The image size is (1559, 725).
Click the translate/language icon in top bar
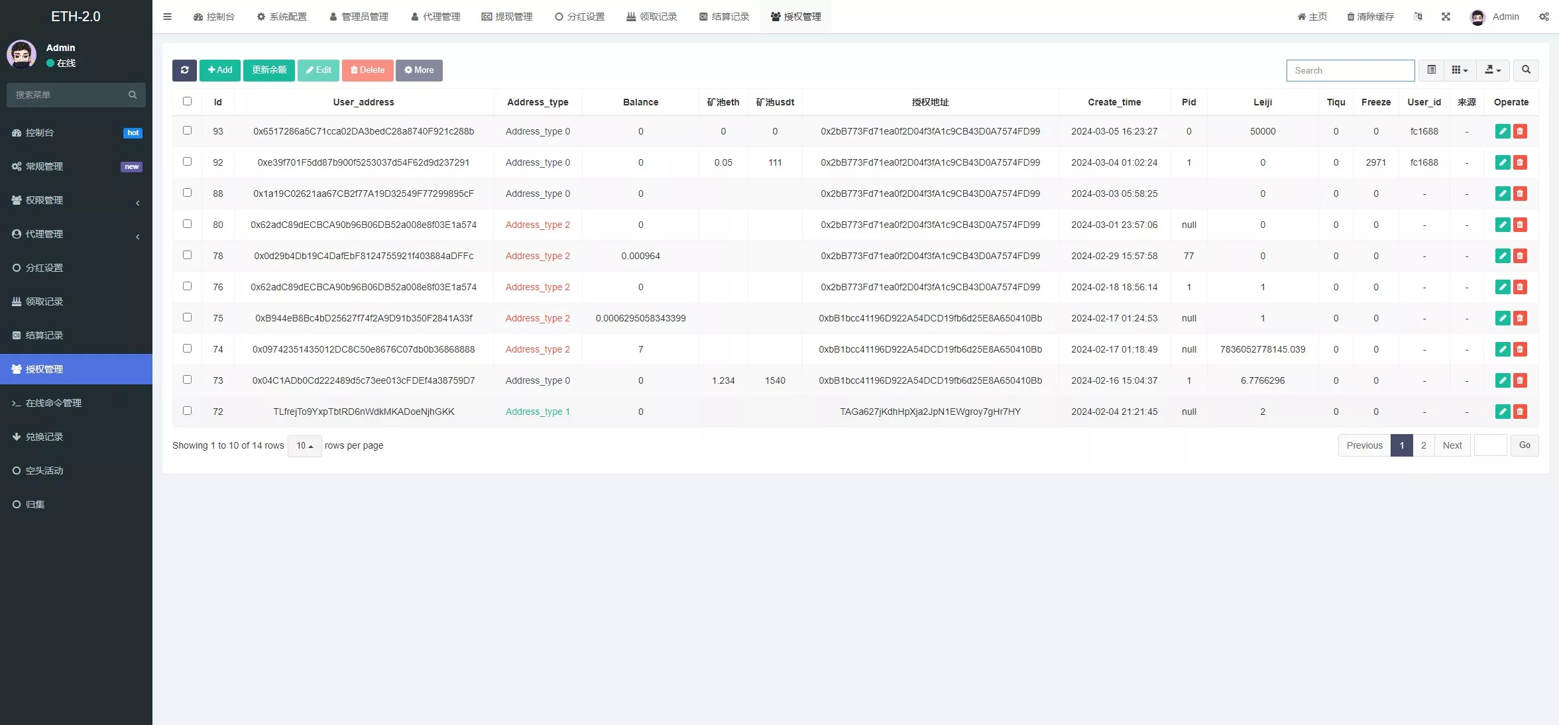(x=1418, y=17)
